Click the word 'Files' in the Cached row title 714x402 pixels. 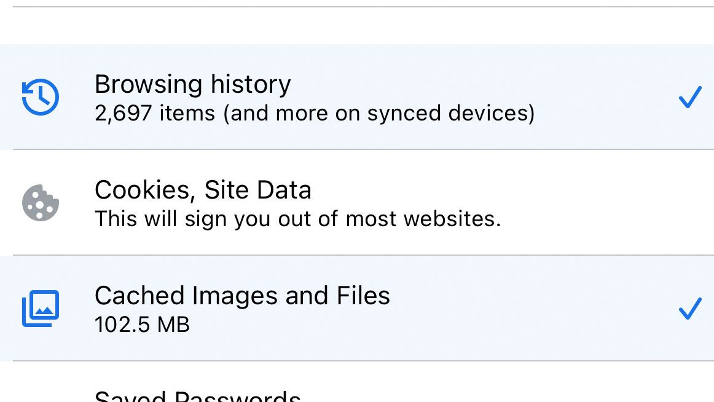(x=363, y=296)
